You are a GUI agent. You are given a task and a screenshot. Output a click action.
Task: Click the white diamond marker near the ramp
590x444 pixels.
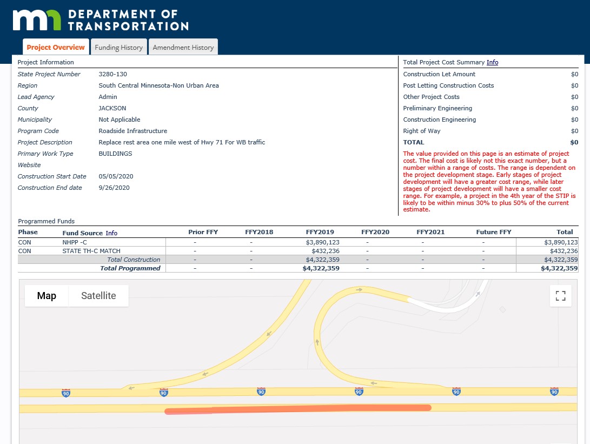click(503, 310)
